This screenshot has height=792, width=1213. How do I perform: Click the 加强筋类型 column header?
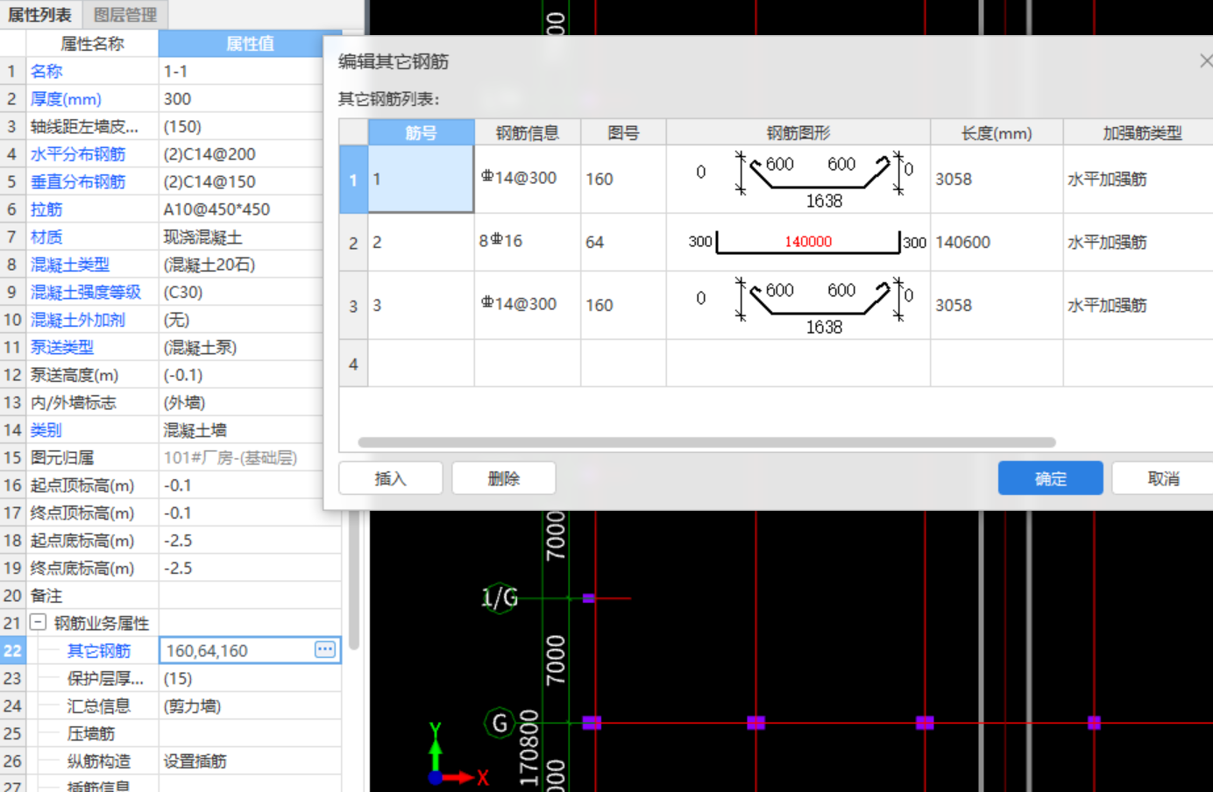[1142, 132]
